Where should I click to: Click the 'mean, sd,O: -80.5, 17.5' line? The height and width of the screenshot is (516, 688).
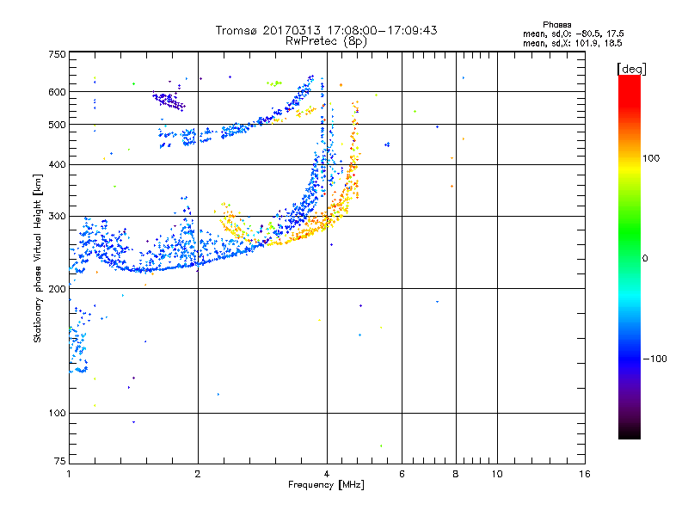coord(573,34)
